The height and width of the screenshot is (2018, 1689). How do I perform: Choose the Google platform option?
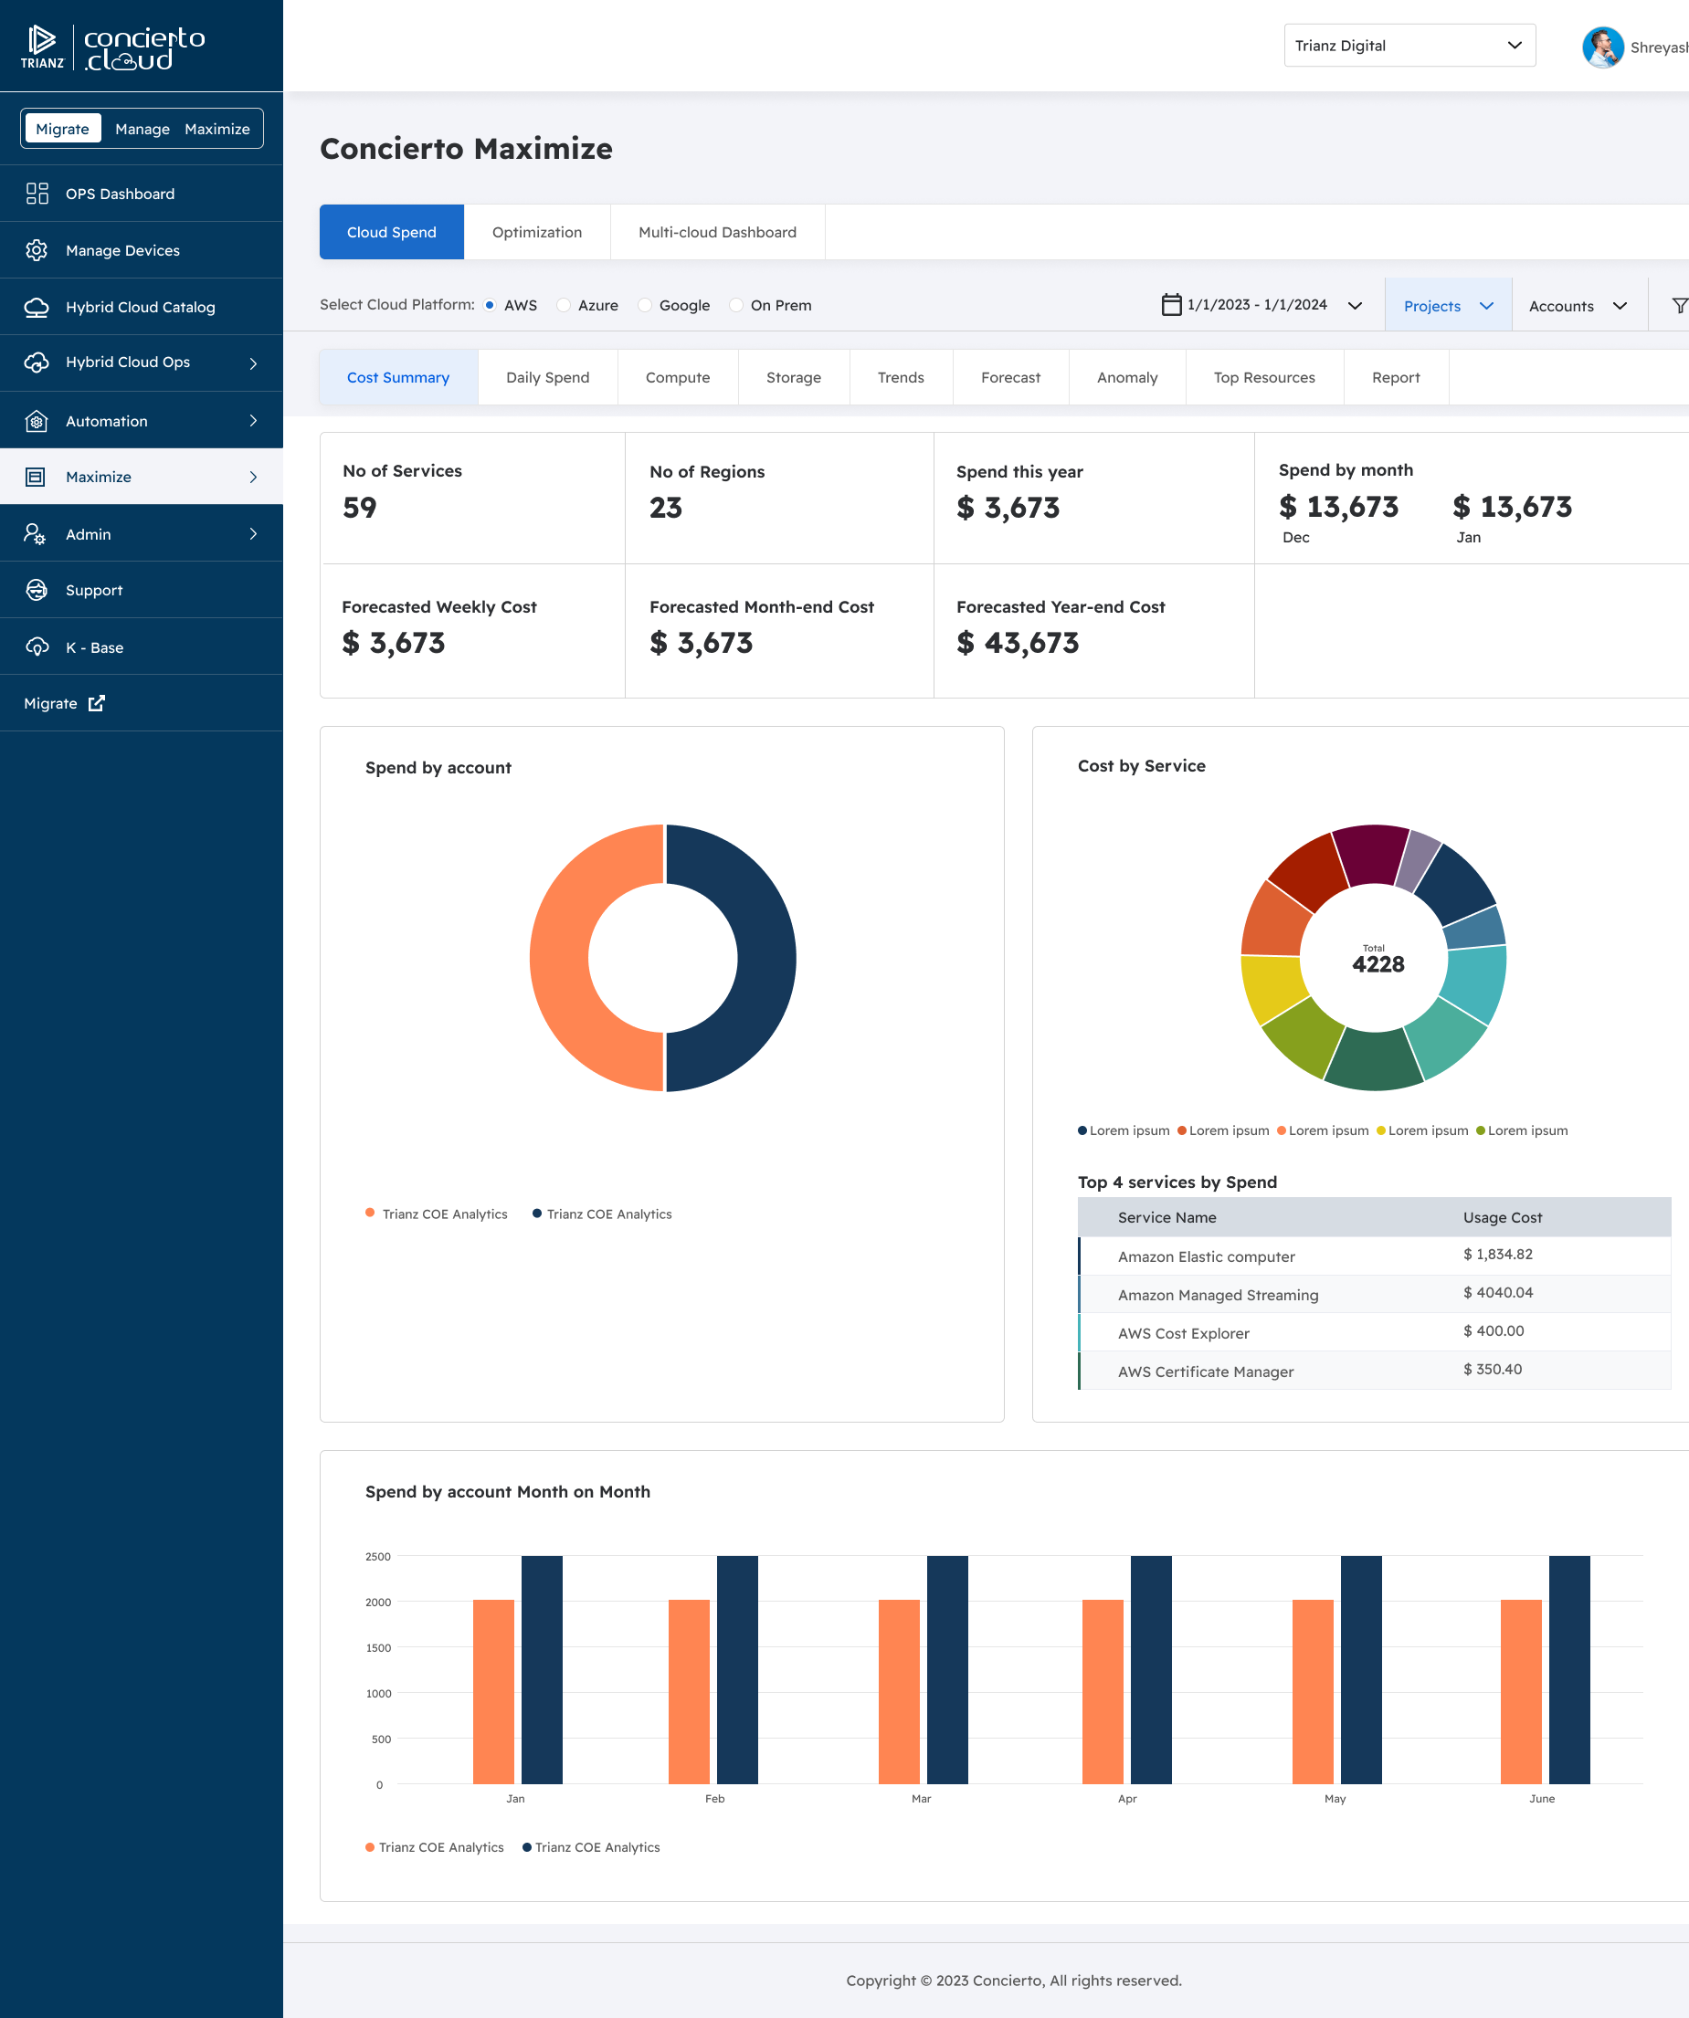tap(644, 305)
